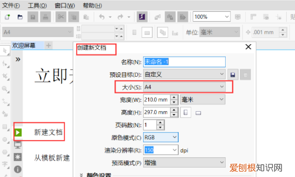
Task: Open the Tools menu
Action: pyautogui.click(x=37, y=5)
